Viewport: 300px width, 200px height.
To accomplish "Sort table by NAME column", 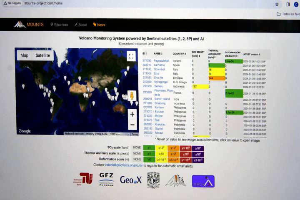I will coord(158,54).
